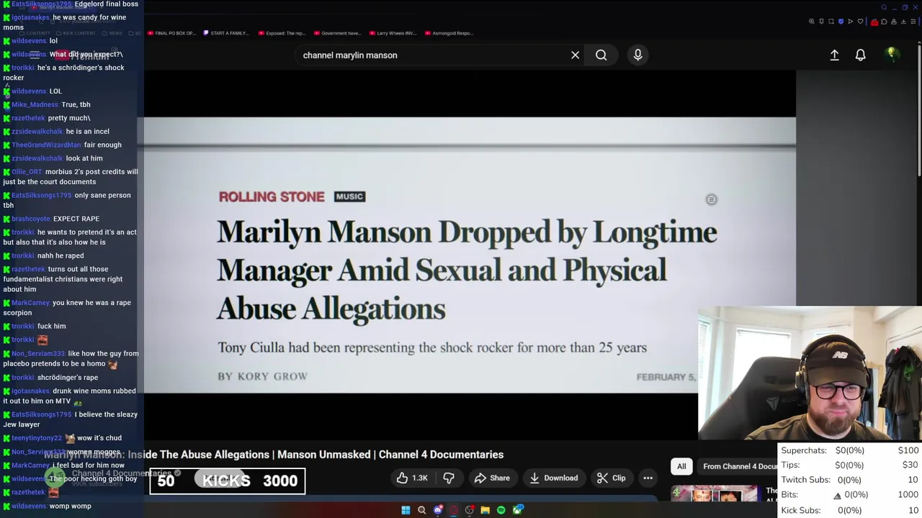Click the Clip scissors button
This screenshot has height=518, width=922.
612,478
